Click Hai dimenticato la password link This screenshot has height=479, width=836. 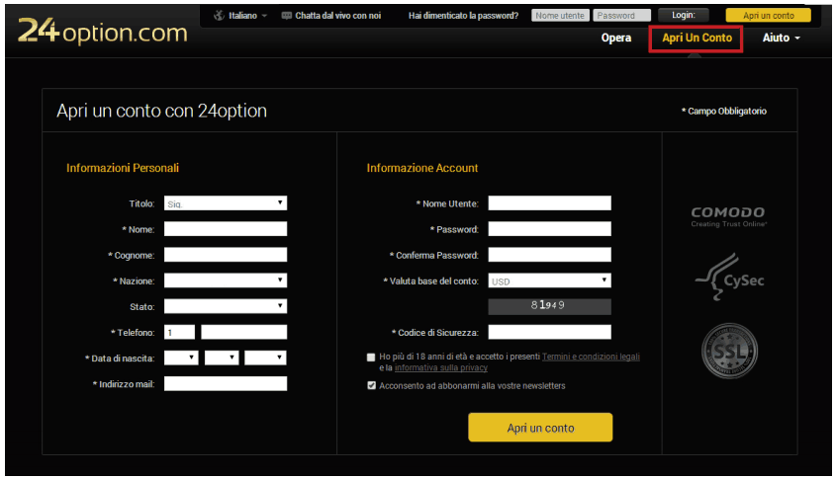click(x=463, y=16)
